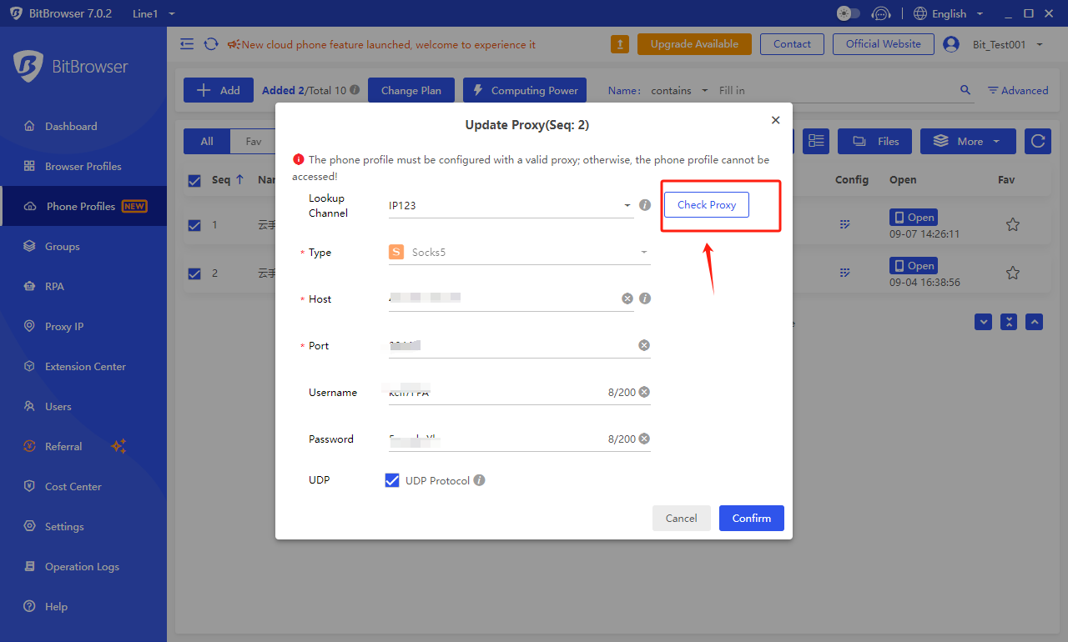Viewport: 1068px width, 642px height.
Task: Toggle the light/dark theme switch
Action: (848, 13)
